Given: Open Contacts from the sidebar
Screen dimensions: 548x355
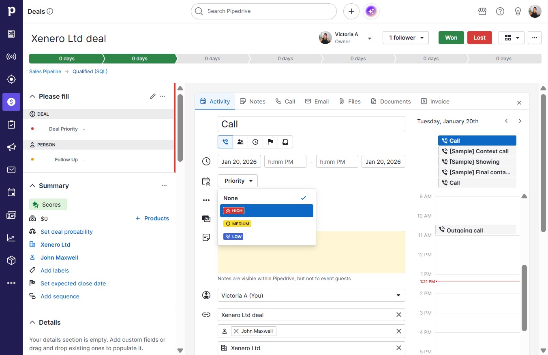Looking at the screenshot, I should tap(11, 215).
